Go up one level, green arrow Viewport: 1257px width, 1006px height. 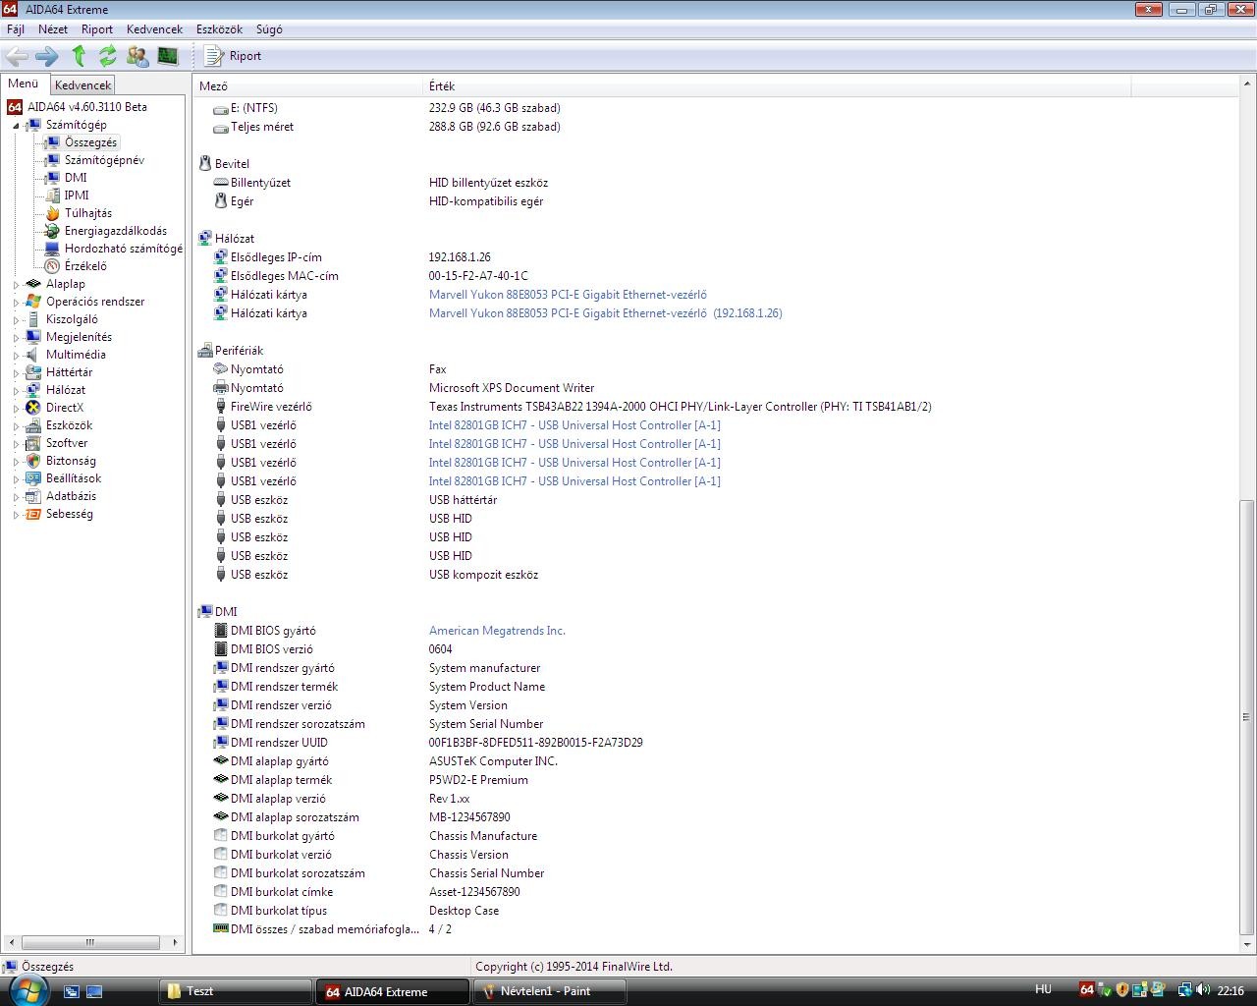point(79,56)
